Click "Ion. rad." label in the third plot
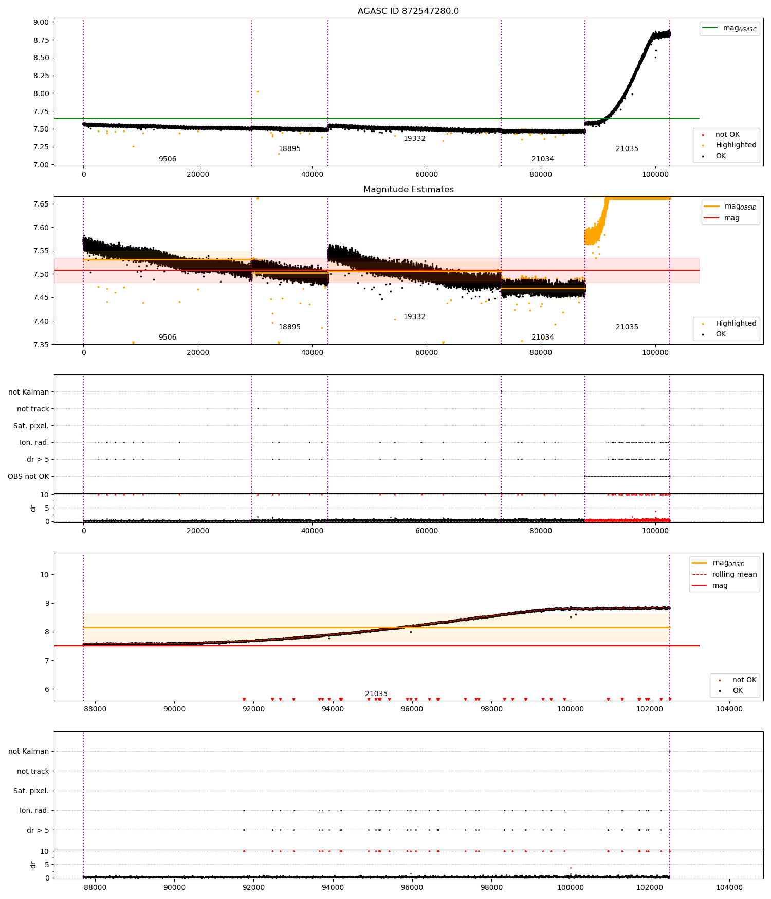The width and height of the screenshot is (771, 899). tap(34, 443)
